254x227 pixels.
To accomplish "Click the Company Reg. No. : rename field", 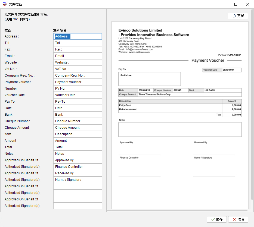I will [x=78, y=75].
